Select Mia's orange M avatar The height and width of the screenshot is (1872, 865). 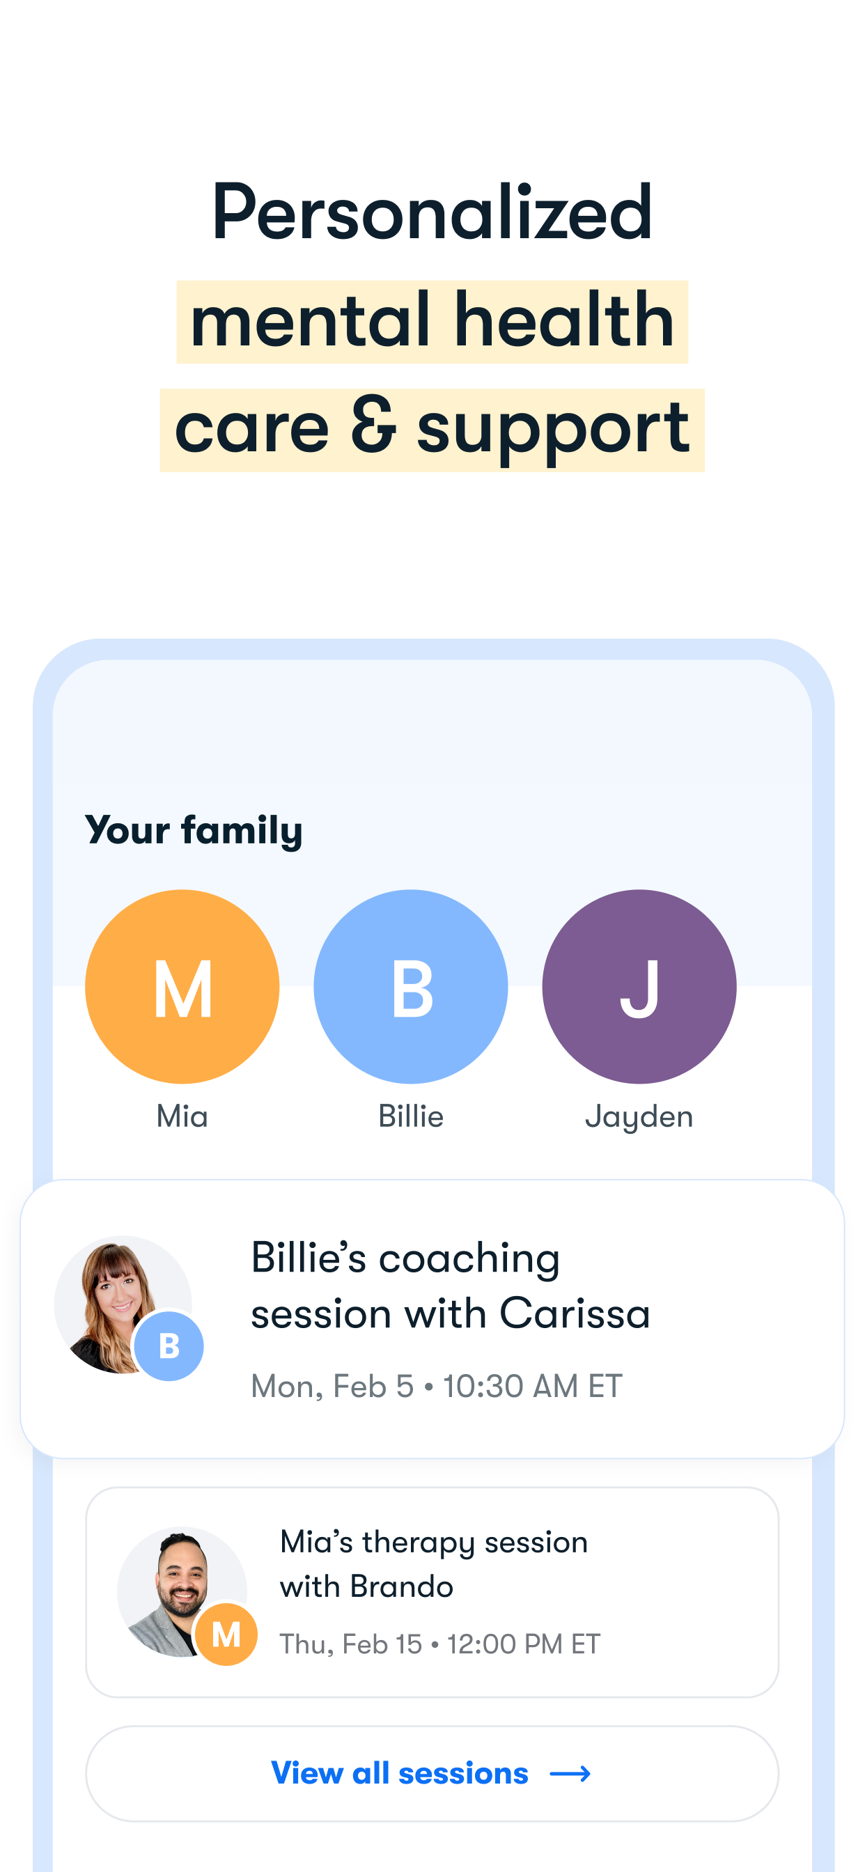(x=182, y=986)
